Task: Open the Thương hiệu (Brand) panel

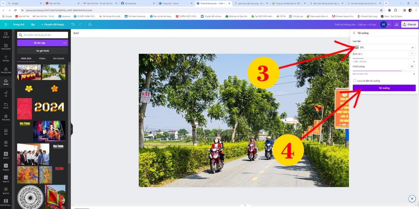Action: [6, 70]
